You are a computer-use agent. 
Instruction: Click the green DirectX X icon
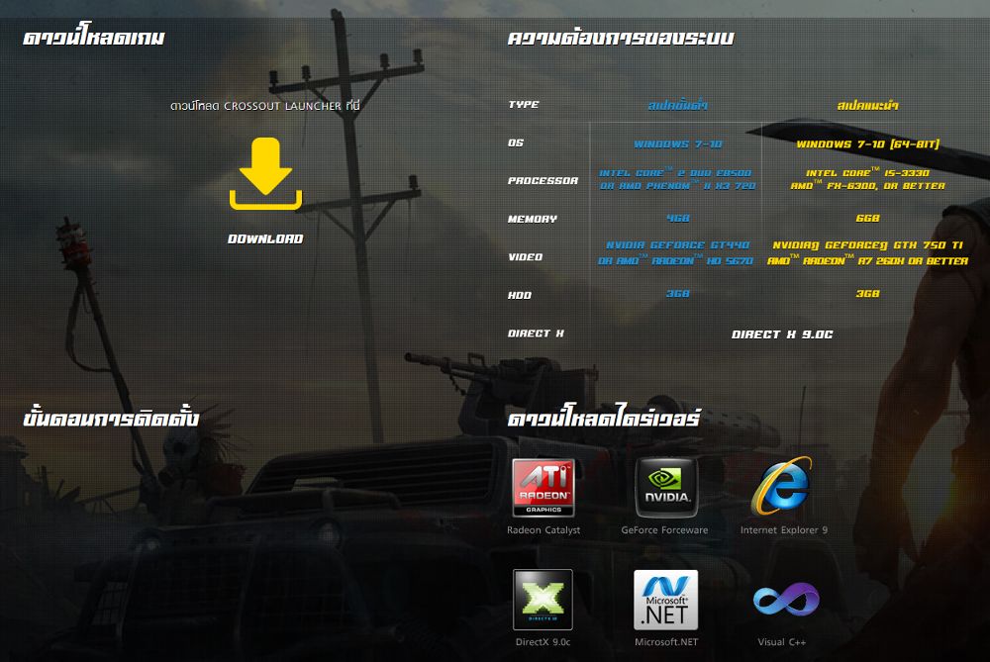(543, 600)
